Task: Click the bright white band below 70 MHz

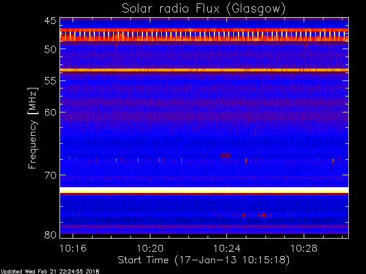Action: pyautogui.click(x=204, y=190)
